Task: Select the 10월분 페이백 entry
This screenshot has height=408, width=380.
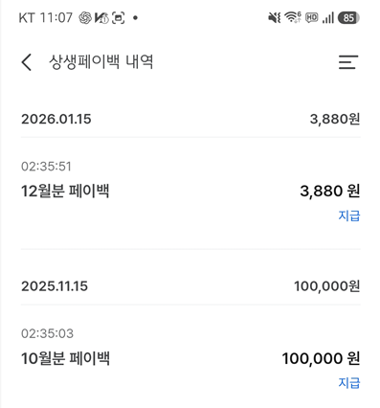Action: coord(190,360)
